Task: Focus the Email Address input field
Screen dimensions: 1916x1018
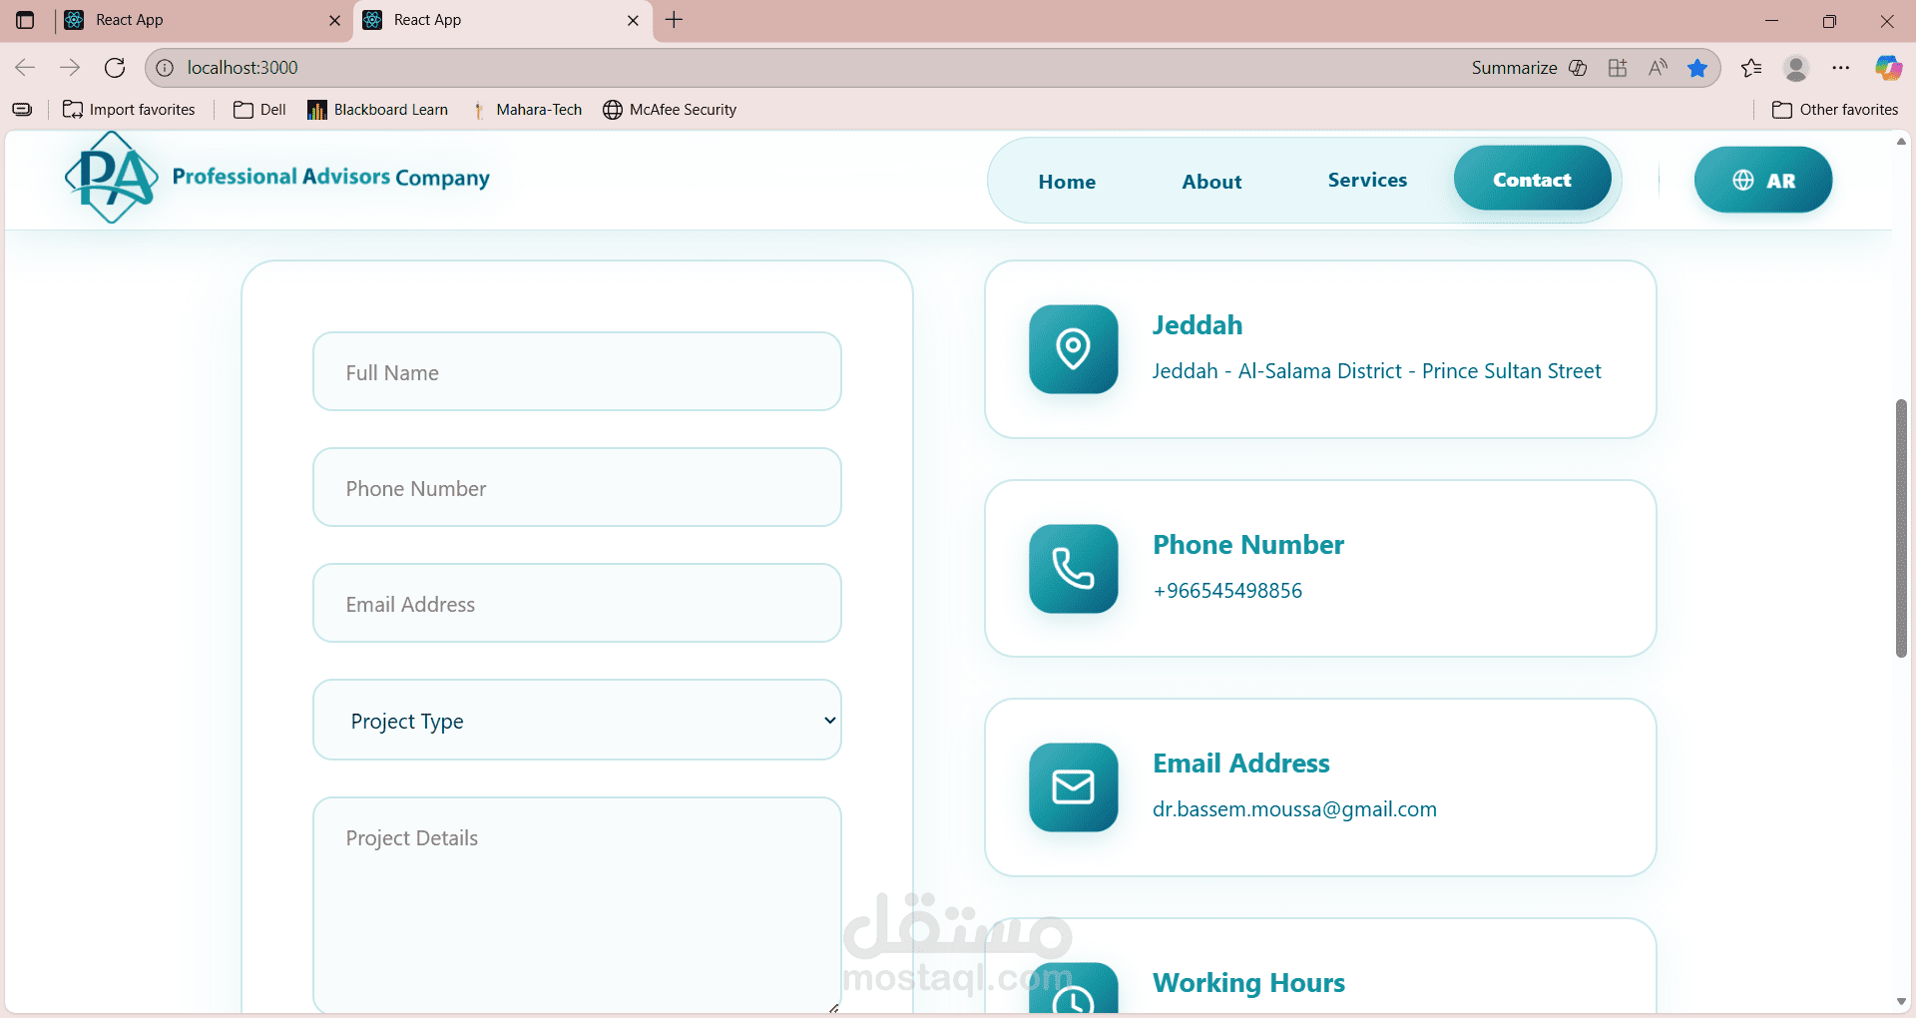Action: pyautogui.click(x=577, y=603)
